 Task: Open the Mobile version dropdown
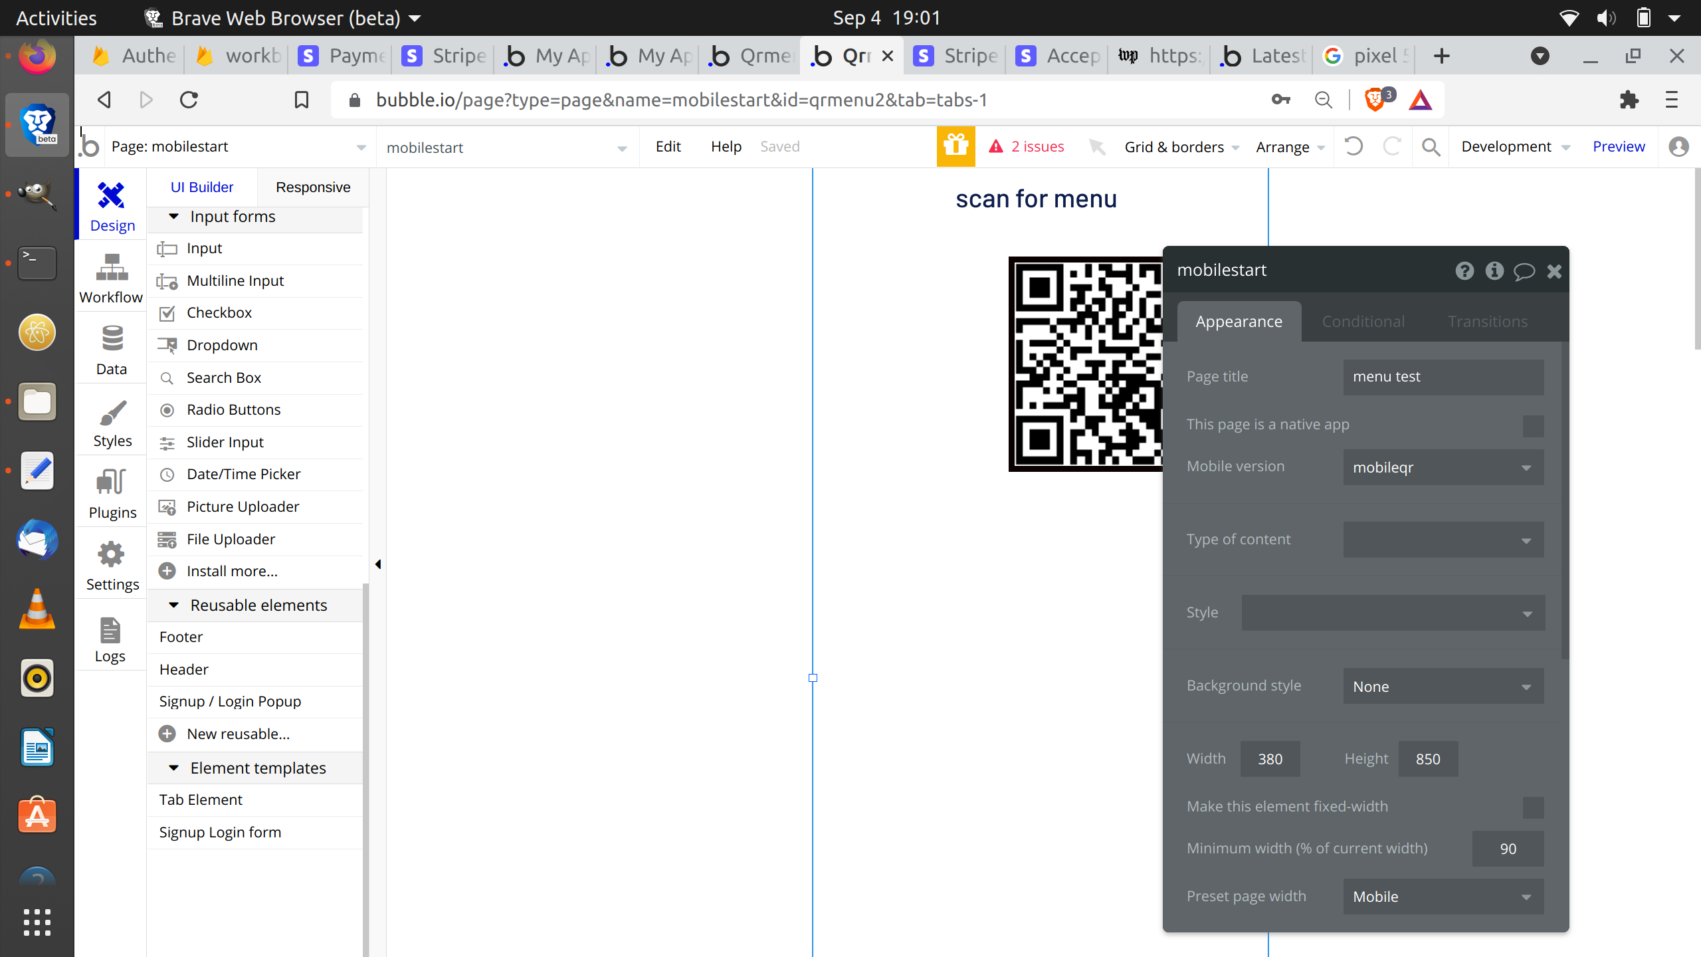click(1443, 467)
